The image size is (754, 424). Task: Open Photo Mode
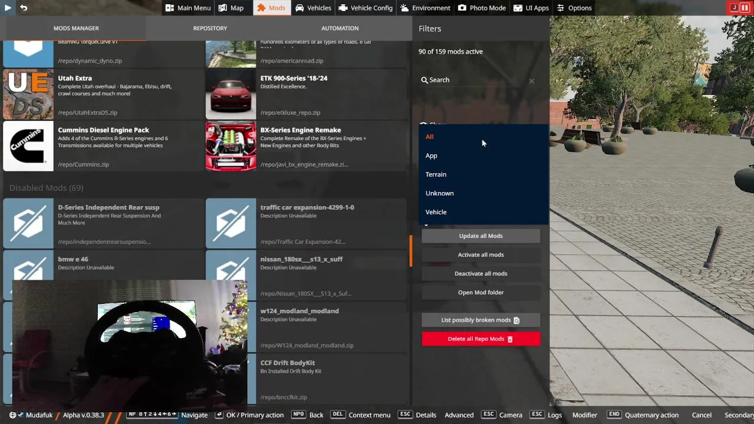point(482,8)
